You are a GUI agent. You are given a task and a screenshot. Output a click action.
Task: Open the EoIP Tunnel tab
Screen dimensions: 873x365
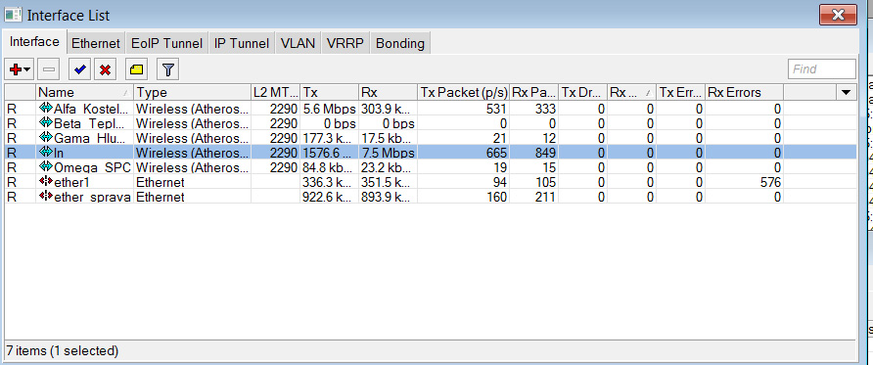[167, 43]
